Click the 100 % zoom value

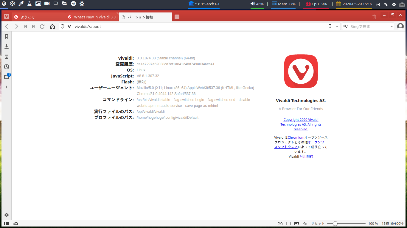(373, 224)
